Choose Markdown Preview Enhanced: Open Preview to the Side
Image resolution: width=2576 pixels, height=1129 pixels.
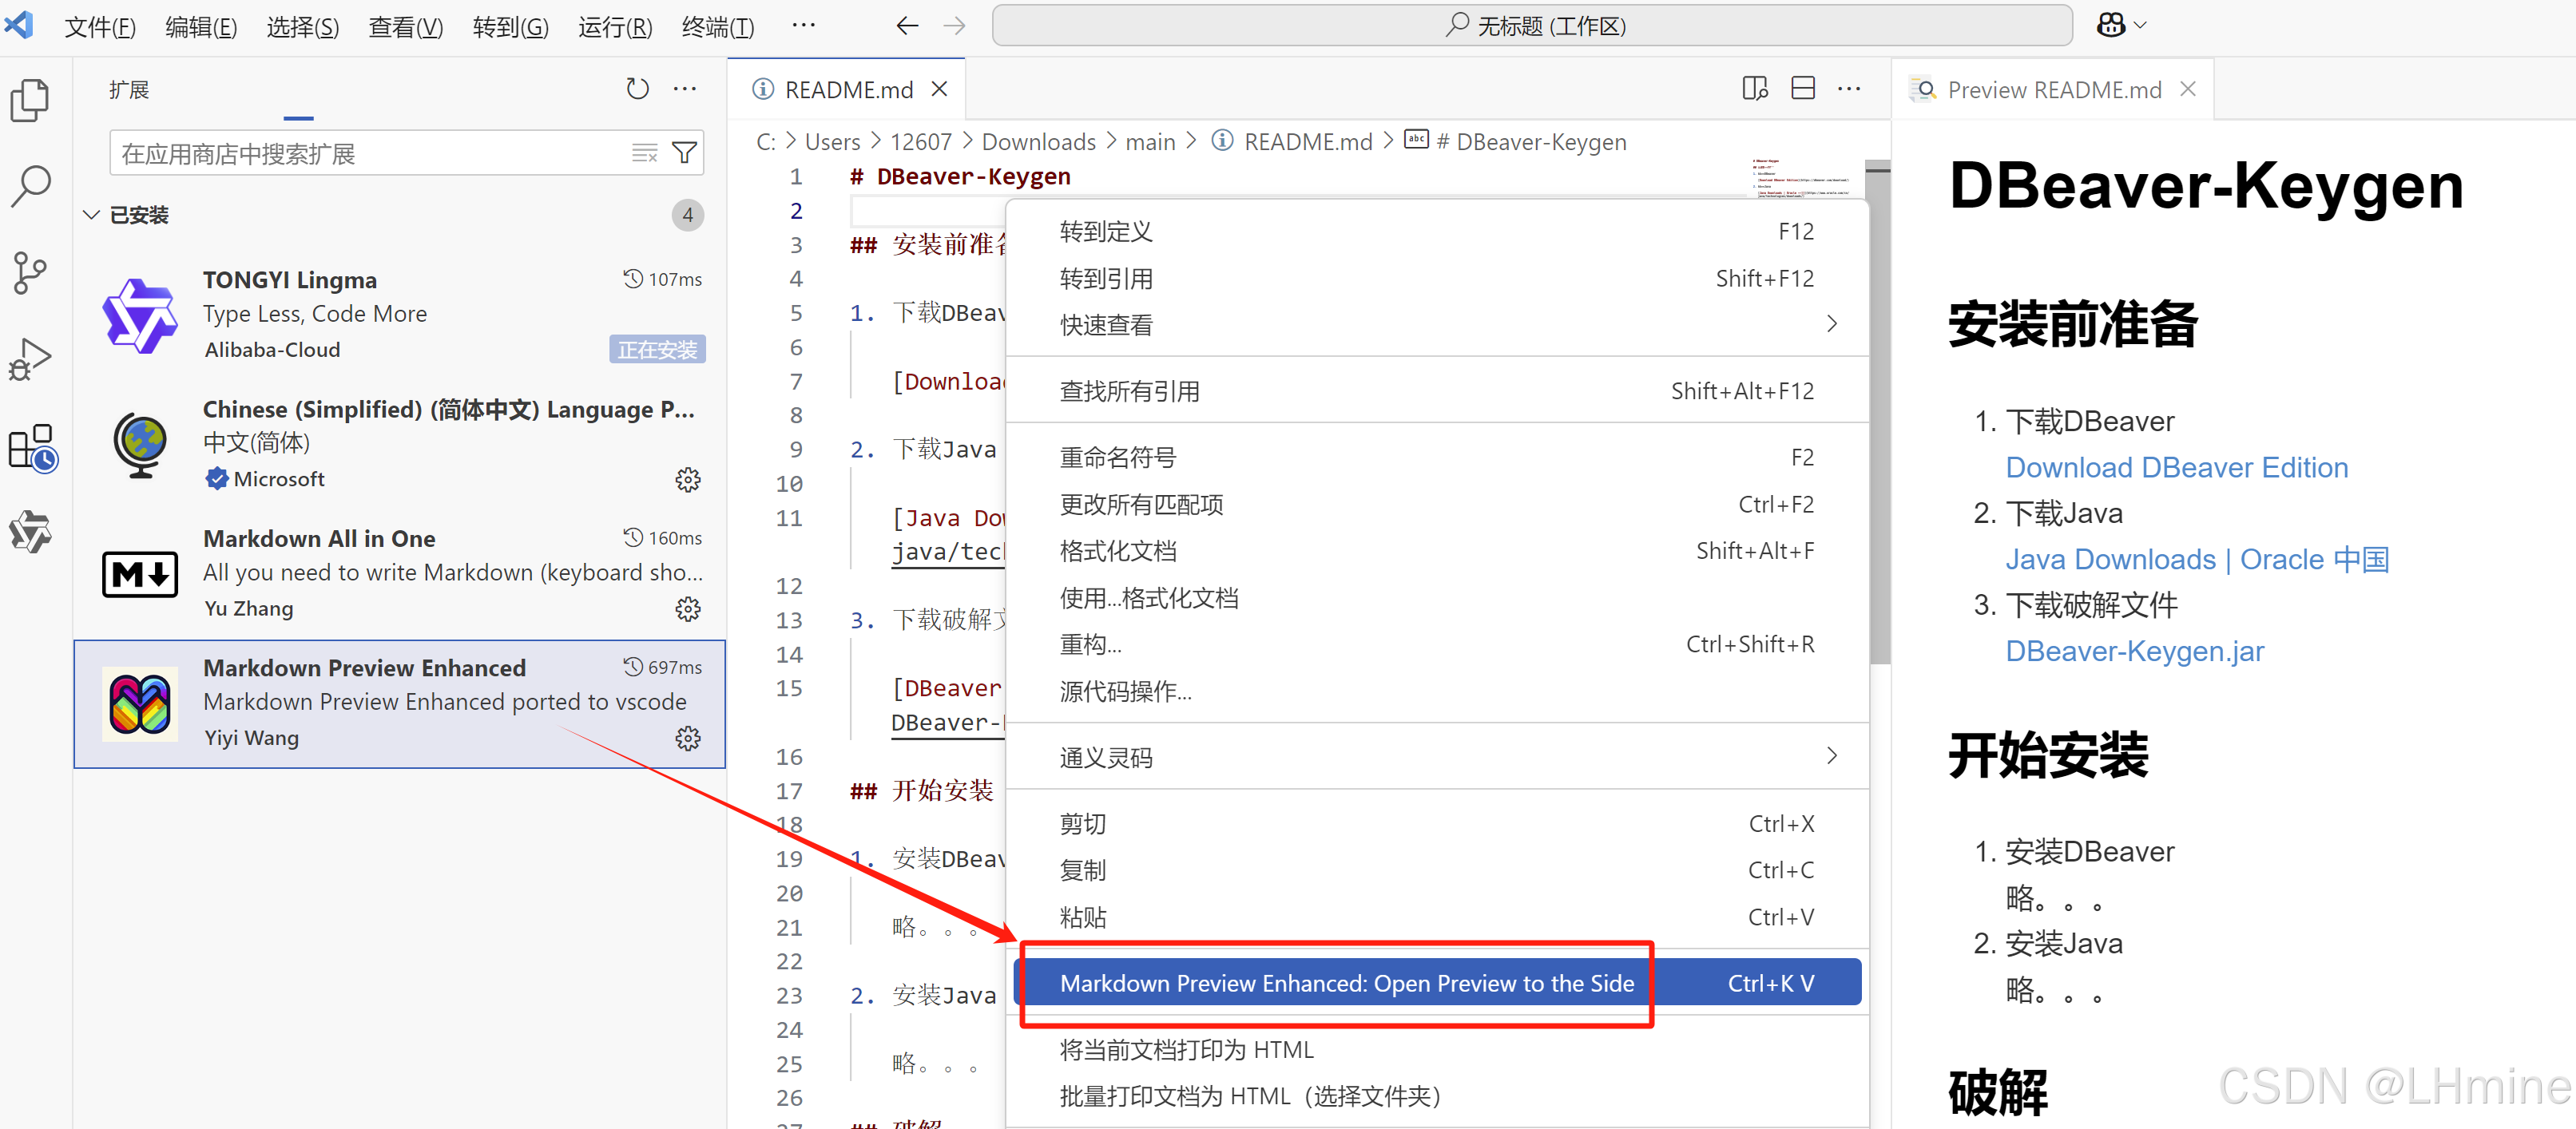(1438, 983)
